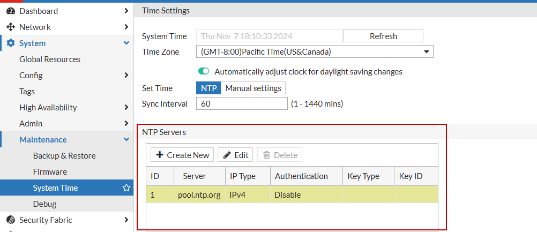
Task: Click the Network arrows icon
Action: pos(10,27)
